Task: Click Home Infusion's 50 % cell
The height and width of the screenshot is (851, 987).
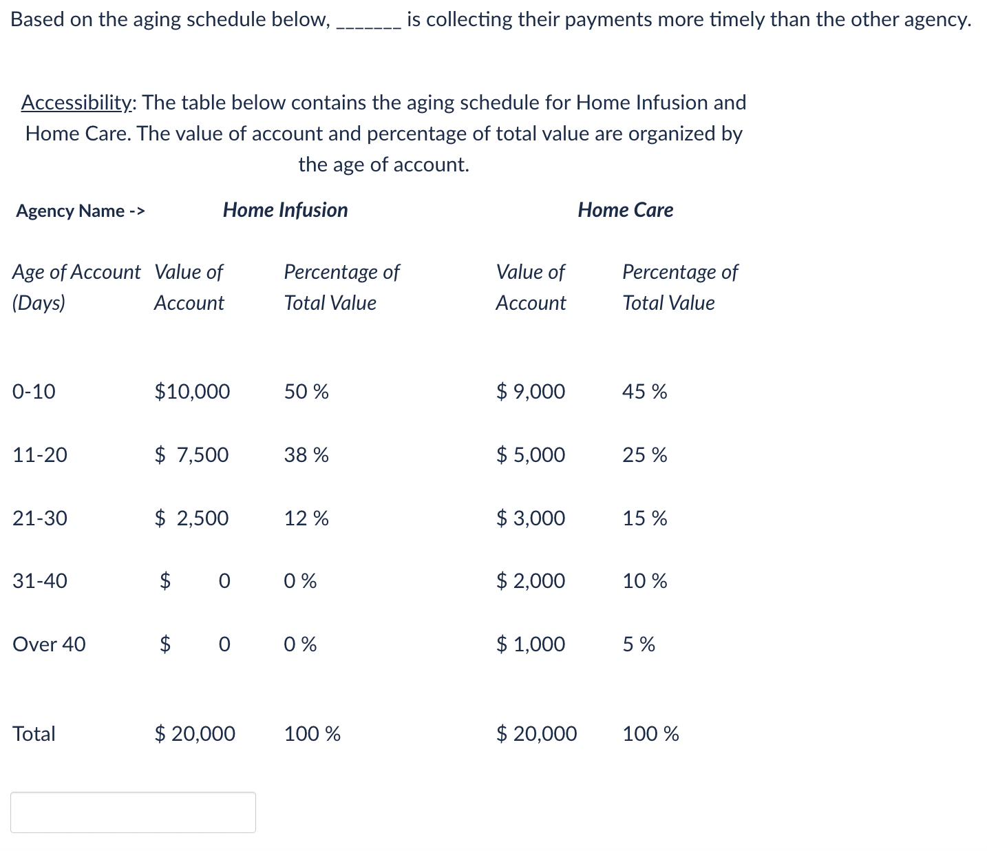Action: [x=306, y=391]
